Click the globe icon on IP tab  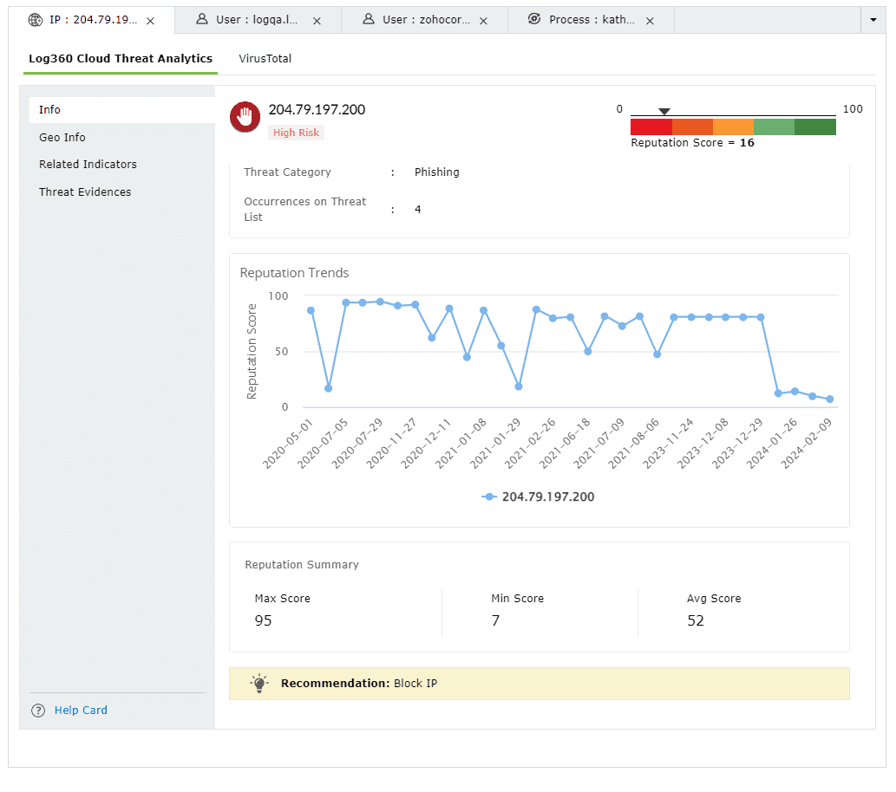[36, 20]
